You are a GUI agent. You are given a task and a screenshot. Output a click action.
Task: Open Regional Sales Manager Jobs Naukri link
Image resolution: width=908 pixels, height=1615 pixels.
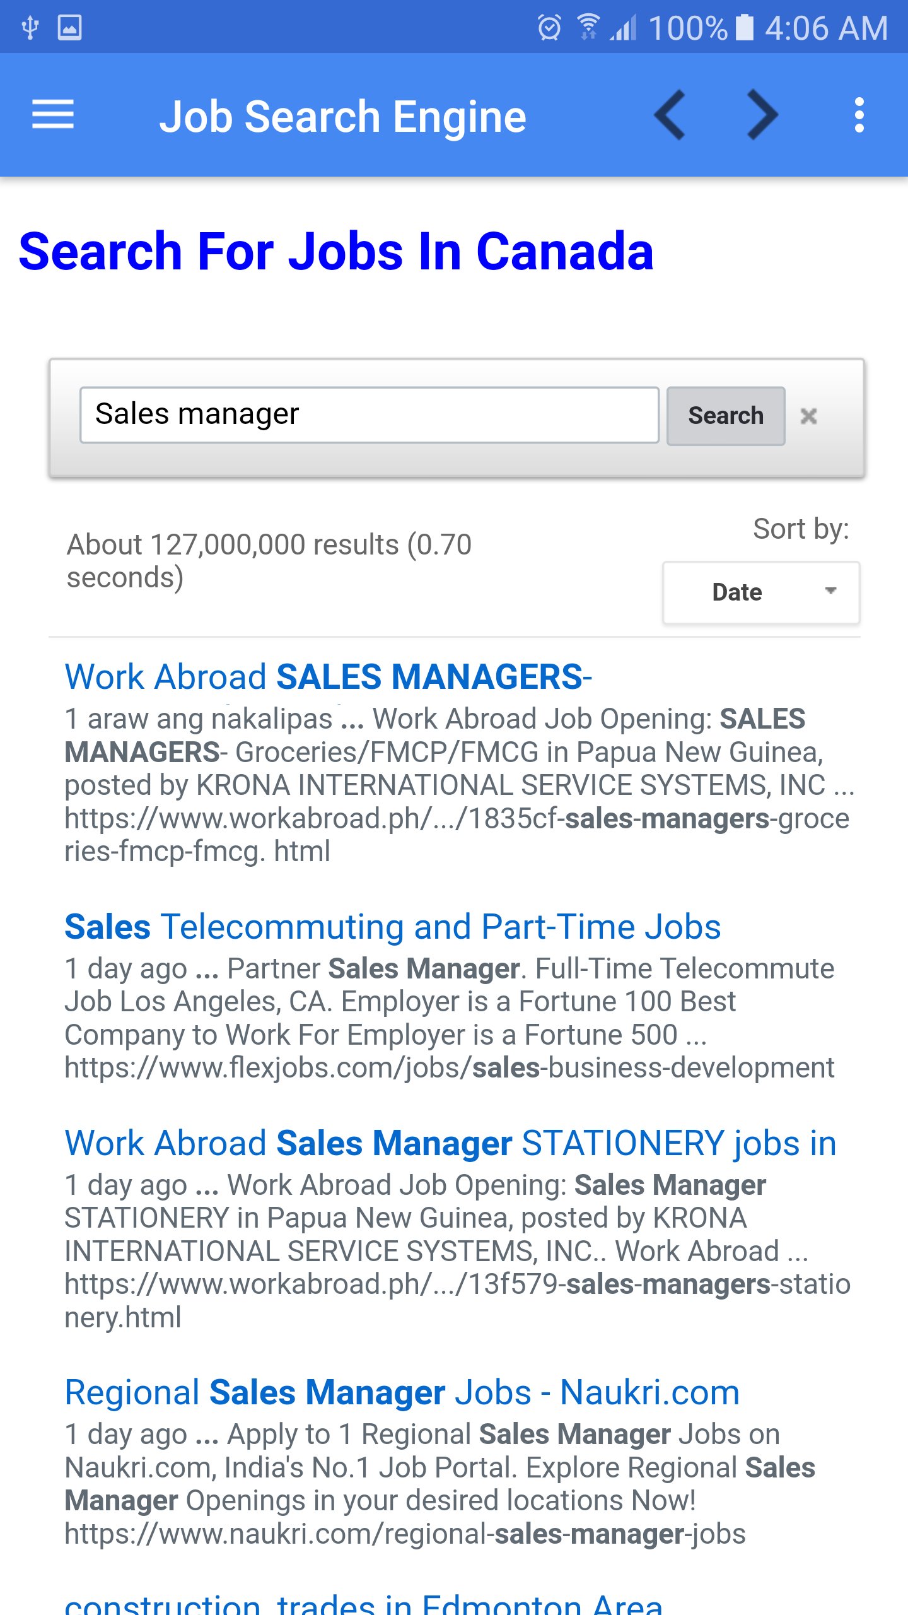click(402, 1393)
